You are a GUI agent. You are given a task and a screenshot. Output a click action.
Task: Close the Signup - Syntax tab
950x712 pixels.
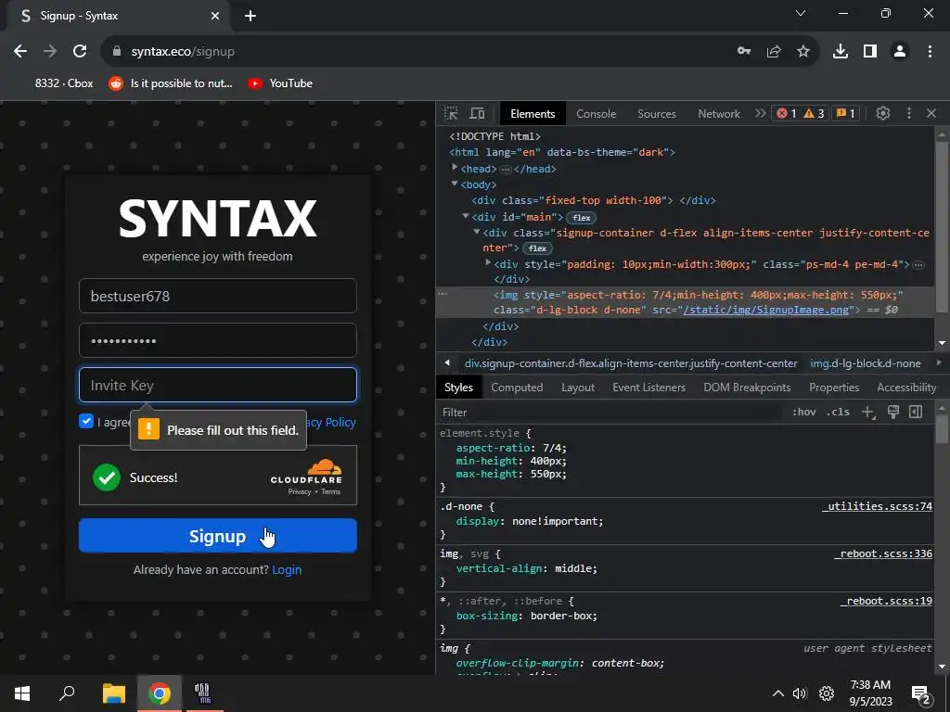(x=215, y=16)
